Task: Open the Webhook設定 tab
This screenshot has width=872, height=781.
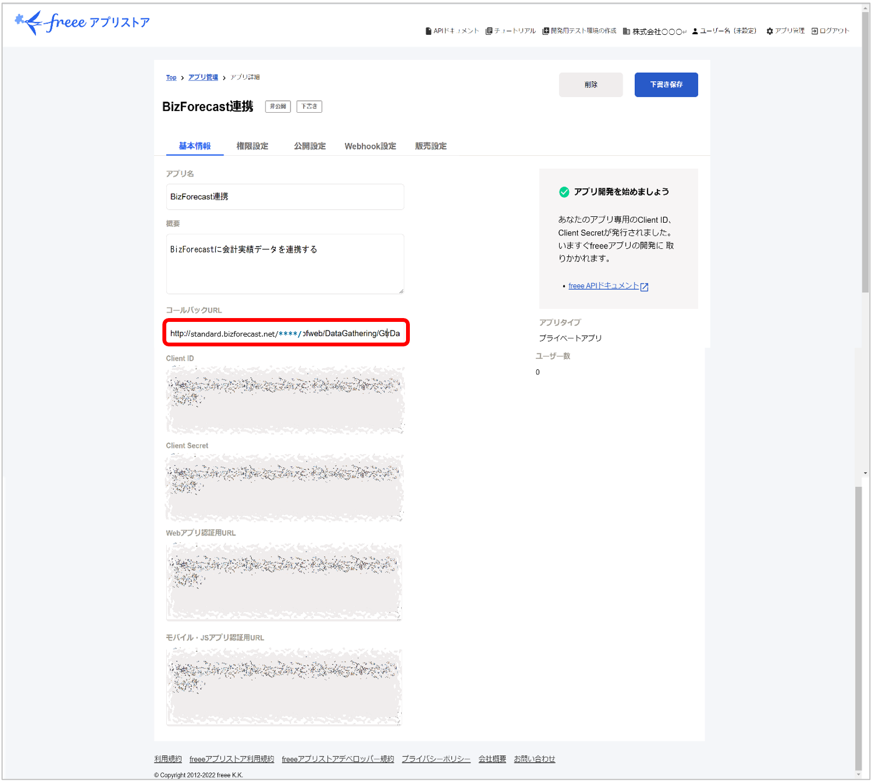Action: pos(370,146)
